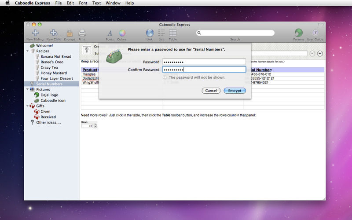Screen dimensions: 352x220
Task: Open the Colors wheel in toolbar
Action: tap(122, 33)
